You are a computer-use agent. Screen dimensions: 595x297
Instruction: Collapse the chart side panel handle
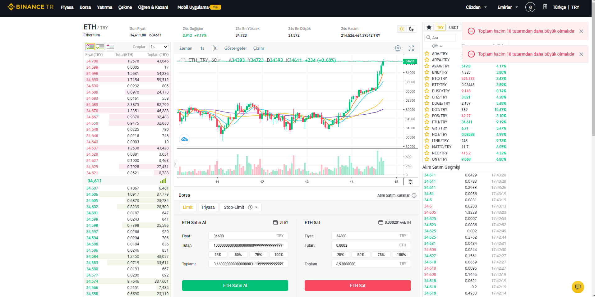tap(176, 163)
